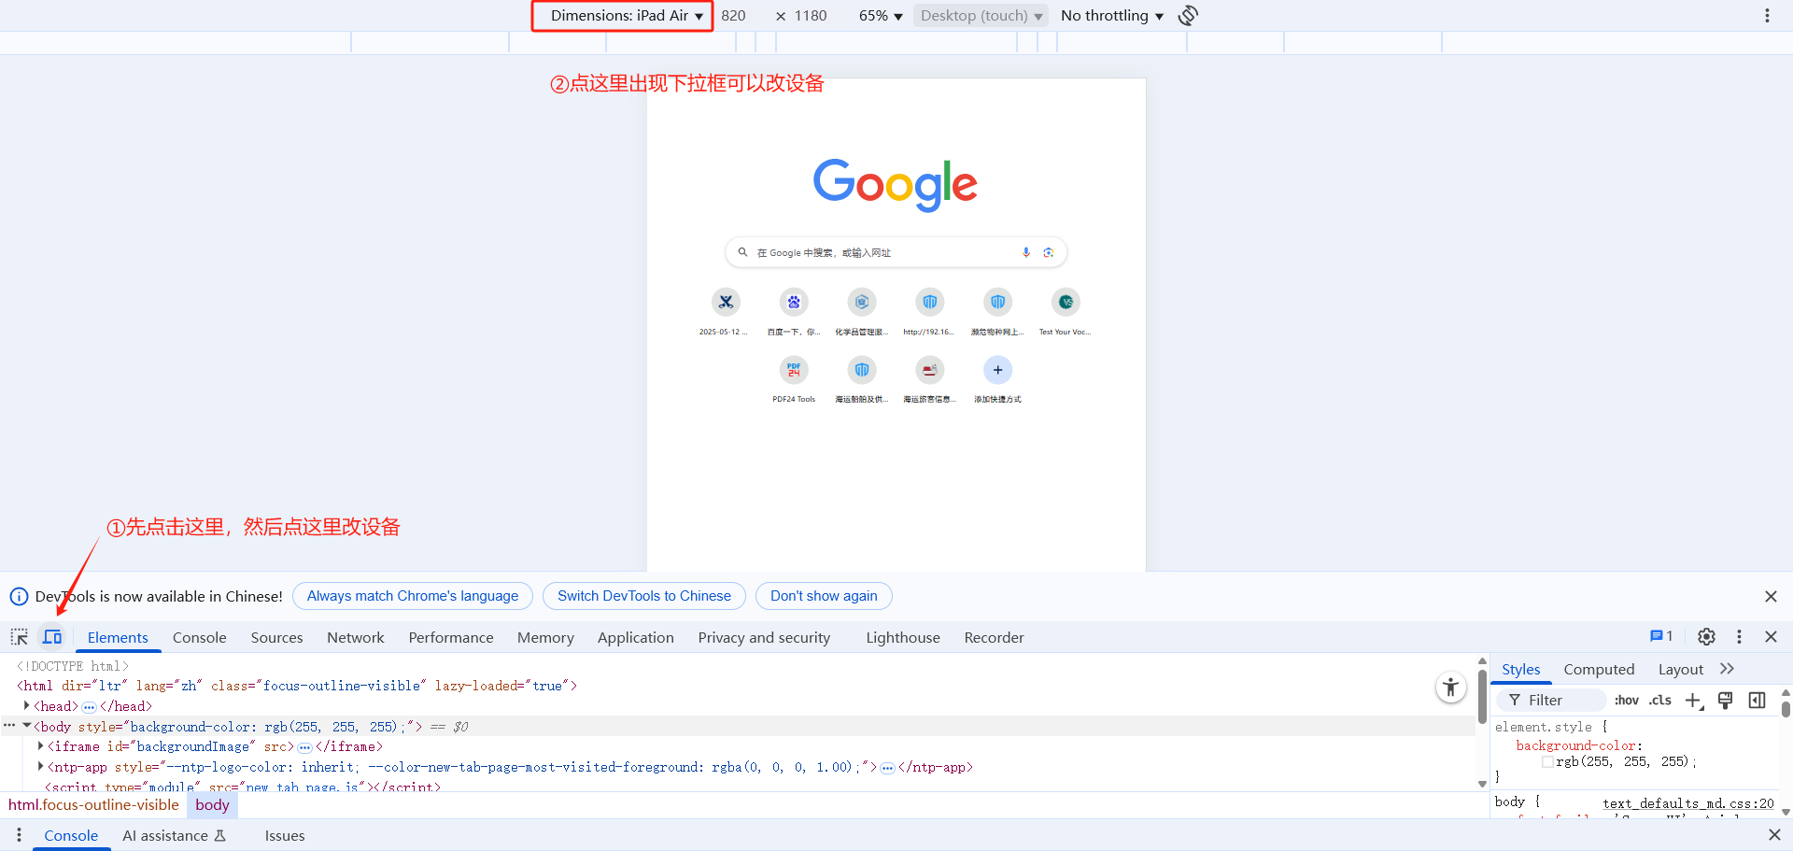Click the inspect element picker icon

point(20,637)
